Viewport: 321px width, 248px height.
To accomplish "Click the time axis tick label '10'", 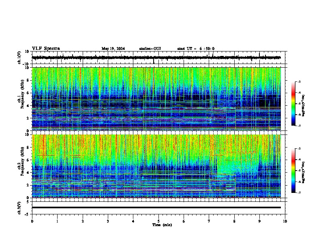I will (285, 221).
